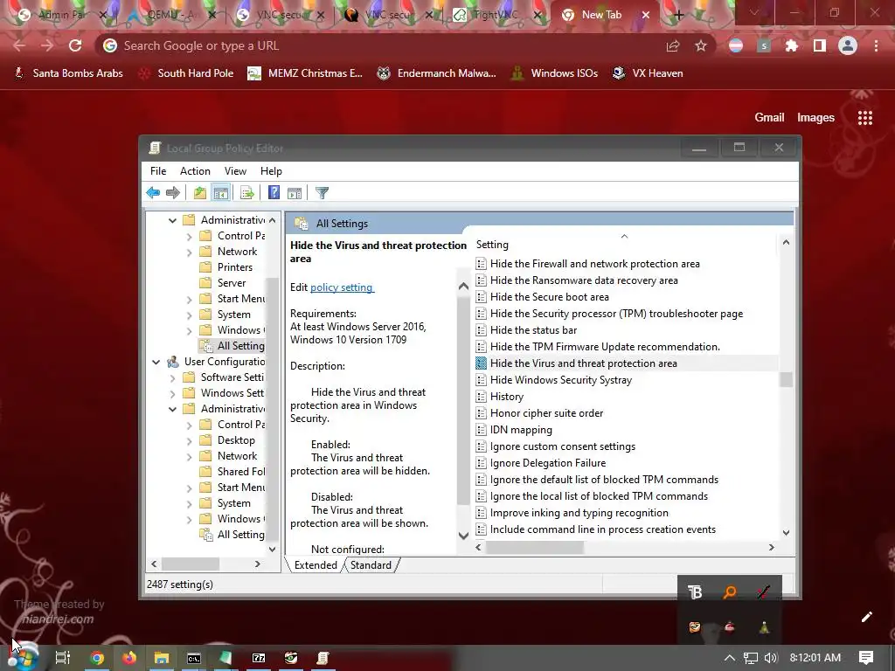This screenshot has height=671, width=895.
Task: Bookmark this tab with the star icon
Action: click(x=701, y=45)
